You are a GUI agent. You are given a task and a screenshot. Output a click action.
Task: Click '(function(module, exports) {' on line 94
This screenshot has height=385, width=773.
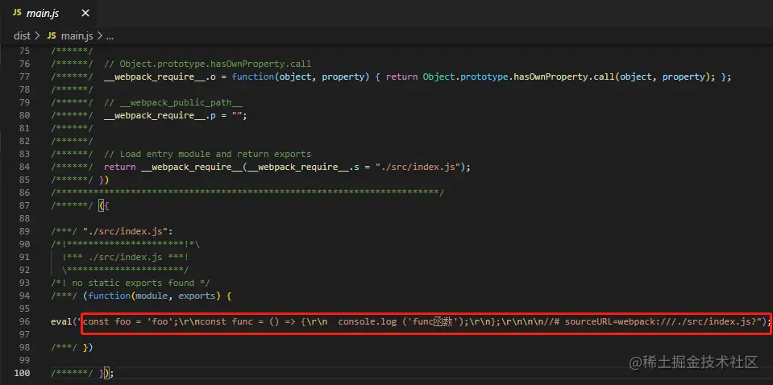(x=156, y=296)
